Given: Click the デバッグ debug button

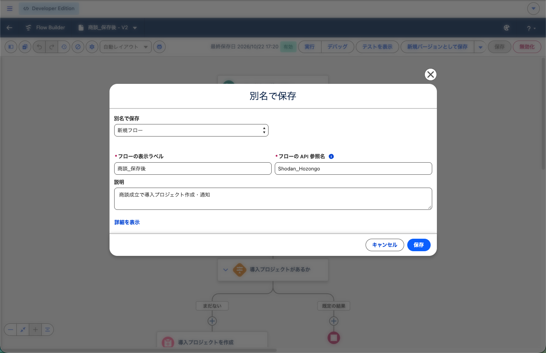Looking at the screenshot, I should tap(337, 47).
